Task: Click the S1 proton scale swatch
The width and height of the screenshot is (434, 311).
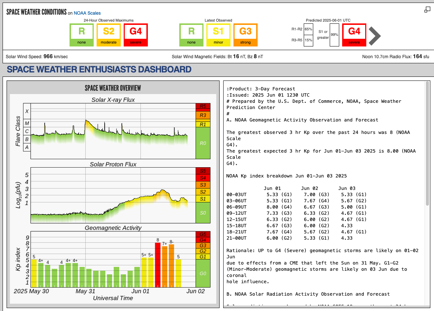Action: [x=203, y=199]
